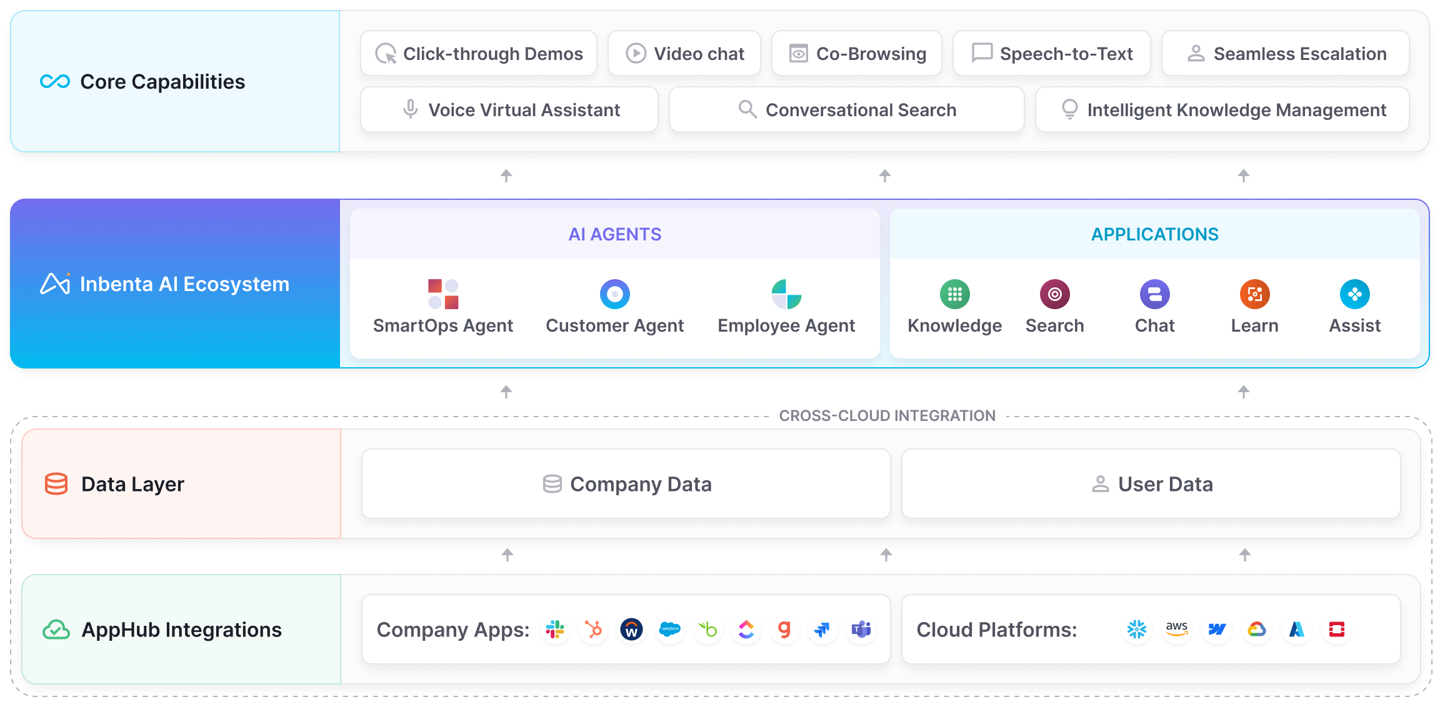Click the cyan Assist application icon
1440x717 pixels.
click(x=1355, y=294)
